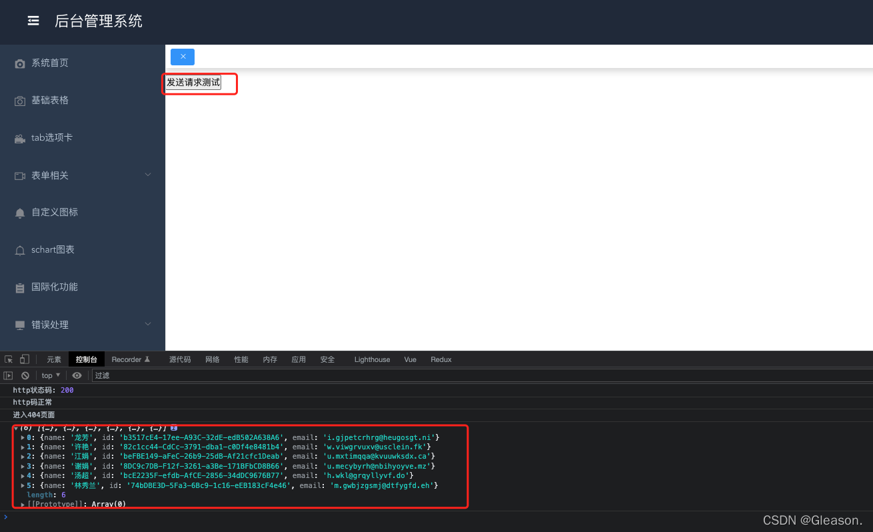Click email 'i.gjpetcrhrg@heugosgt.ni'
The width and height of the screenshot is (873, 532).
[x=379, y=437]
